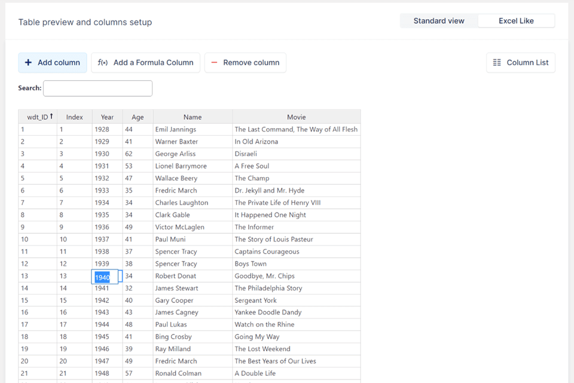Click the plus icon on Add column
Image resolution: width=574 pixels, height=383 pixels.
pyautogui.click(x=28, y=63)
